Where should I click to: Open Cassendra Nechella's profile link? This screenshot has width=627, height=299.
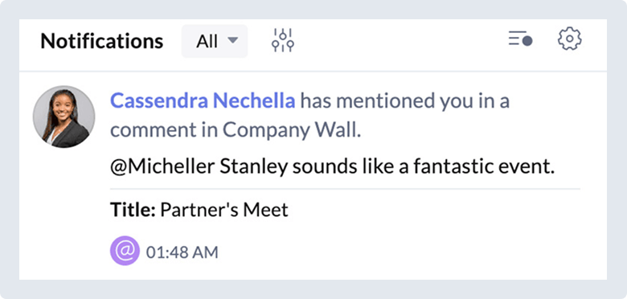(x=203, y=101)
